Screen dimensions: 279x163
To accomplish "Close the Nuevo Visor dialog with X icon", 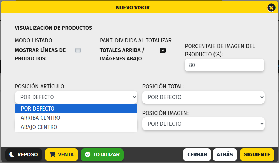I will pos(271,7).
